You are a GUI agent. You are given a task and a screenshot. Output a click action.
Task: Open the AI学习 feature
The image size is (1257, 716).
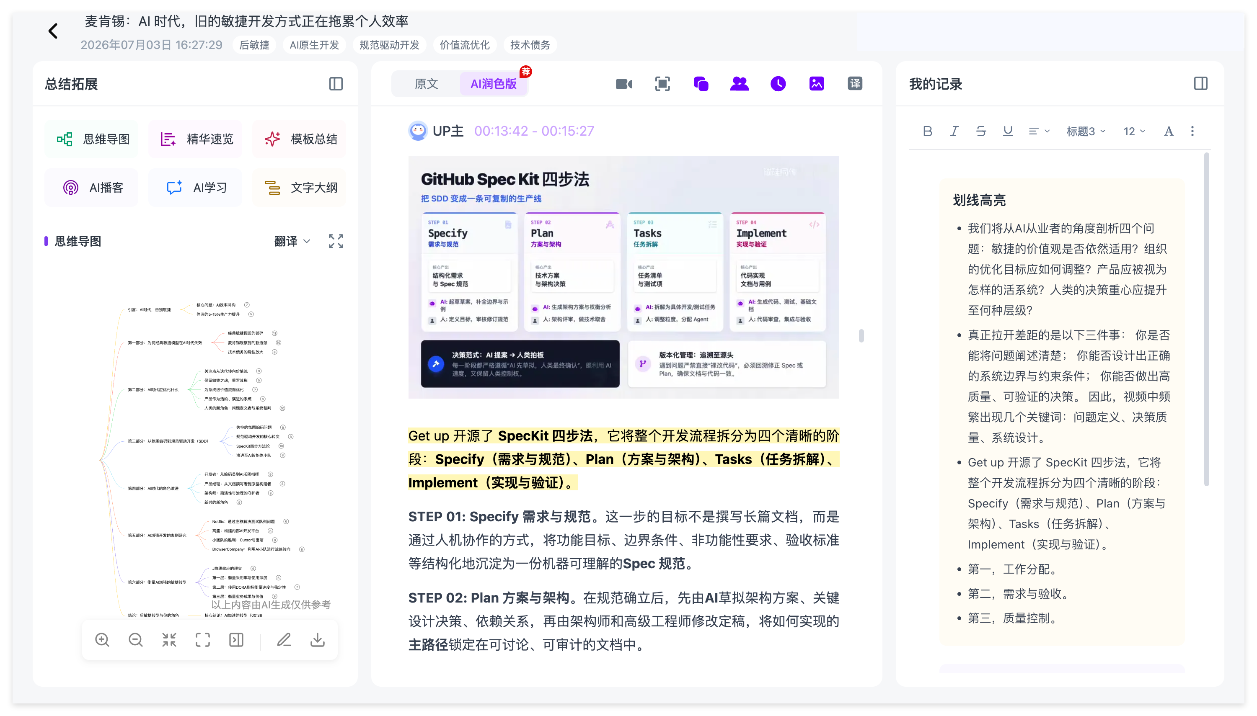[196, 187]
